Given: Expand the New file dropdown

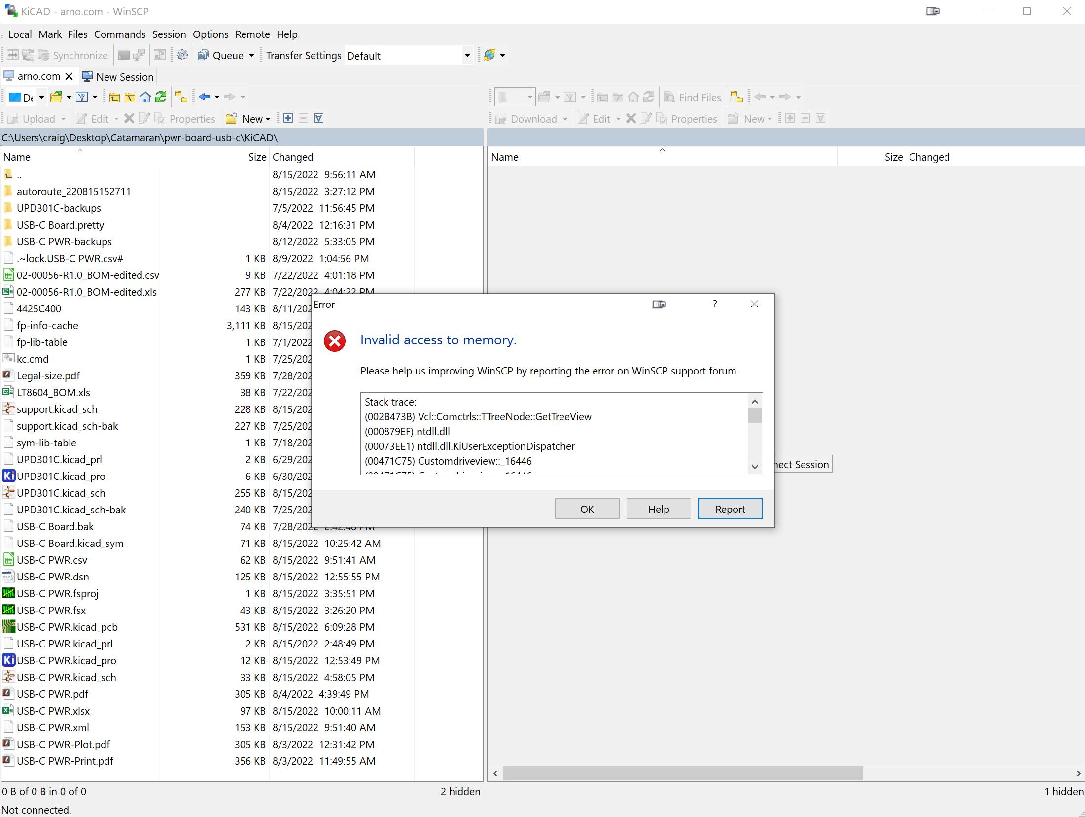Looking at the screenshot, I should (268, 119).
